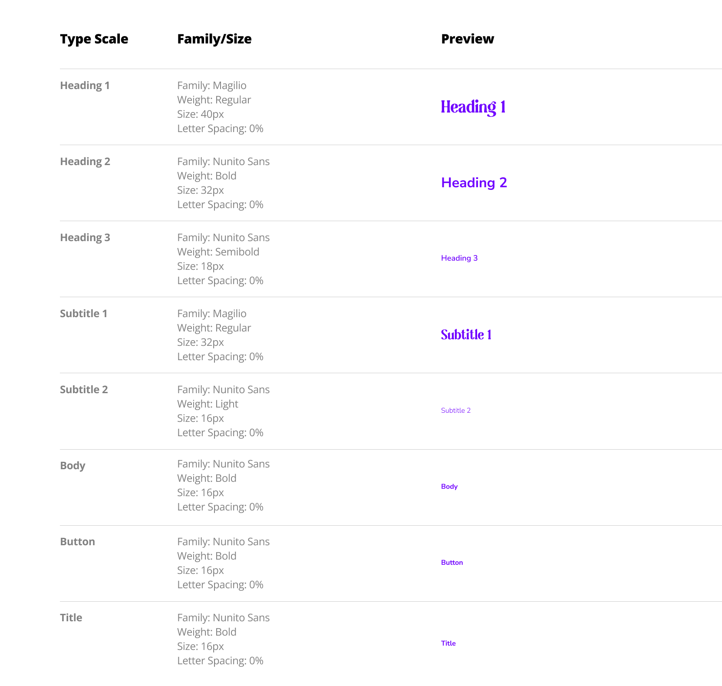Select the gray Heading 1 row label
The height and width of the screenshot is (686, 722).
click(x=85, y=86)
